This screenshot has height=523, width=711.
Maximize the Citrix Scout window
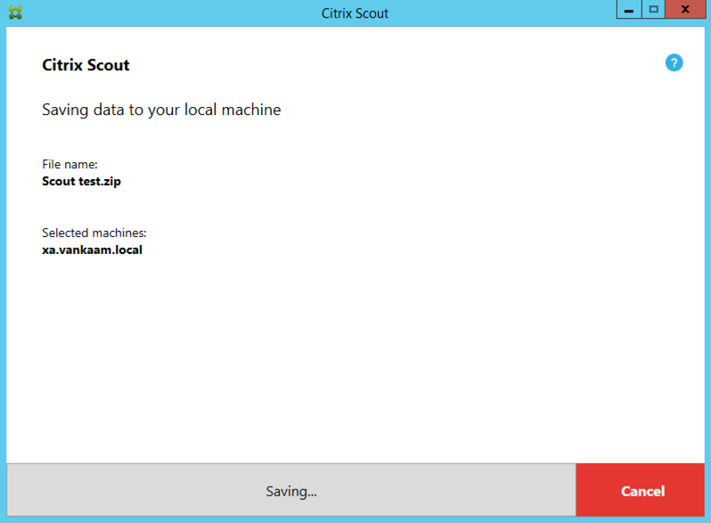point(653,10)
